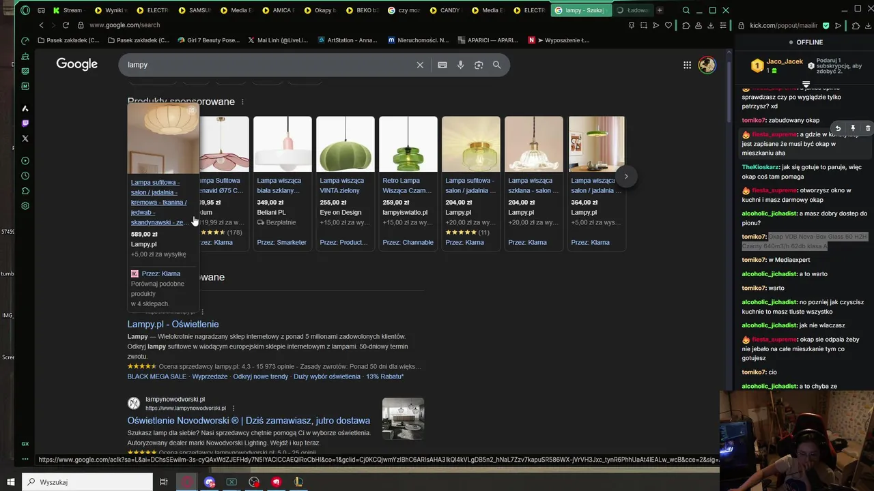The image size is (874, 491).
Task: Open the History clock in the sidebar
Action: tap(25, 176)
